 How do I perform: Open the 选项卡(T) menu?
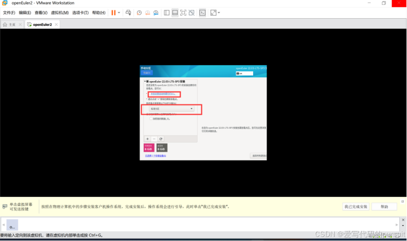click(80, 13)
